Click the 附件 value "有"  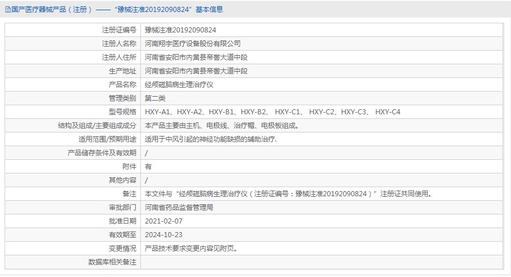(x=148, y=167)
